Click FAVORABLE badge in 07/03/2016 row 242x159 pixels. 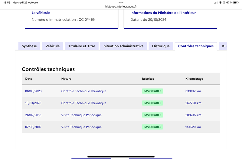pyautogui.click(x=152, y=127)
